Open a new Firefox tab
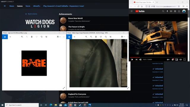Screen dimensions: 190x107 (157, 2)
